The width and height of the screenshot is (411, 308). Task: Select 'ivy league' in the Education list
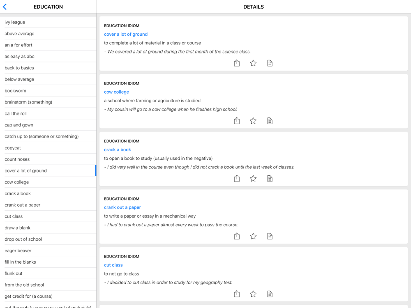coord(15,22)
